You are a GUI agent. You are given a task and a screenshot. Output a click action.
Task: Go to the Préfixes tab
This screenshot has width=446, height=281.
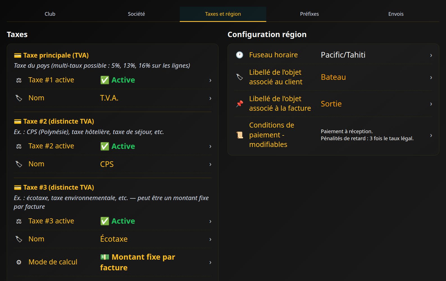point(310,14)
